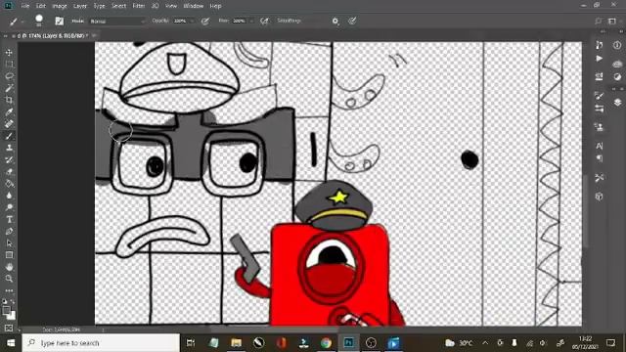Open the Filter menu
626x352 pixels.
[x=139, y=6]
